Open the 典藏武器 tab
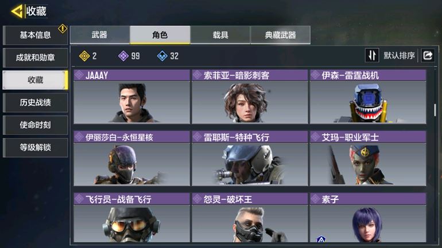The height and width of the screenshot is (248, 442). pyautogui.click(x=281, y=35)
